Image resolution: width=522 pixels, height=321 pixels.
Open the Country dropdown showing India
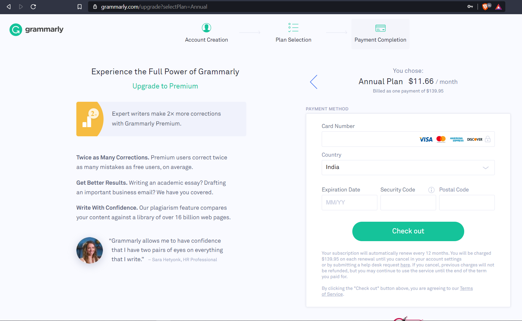click(x=408, y=167)
